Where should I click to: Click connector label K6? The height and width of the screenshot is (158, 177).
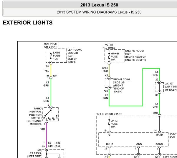pyautogui.click(x=47, y=66)
